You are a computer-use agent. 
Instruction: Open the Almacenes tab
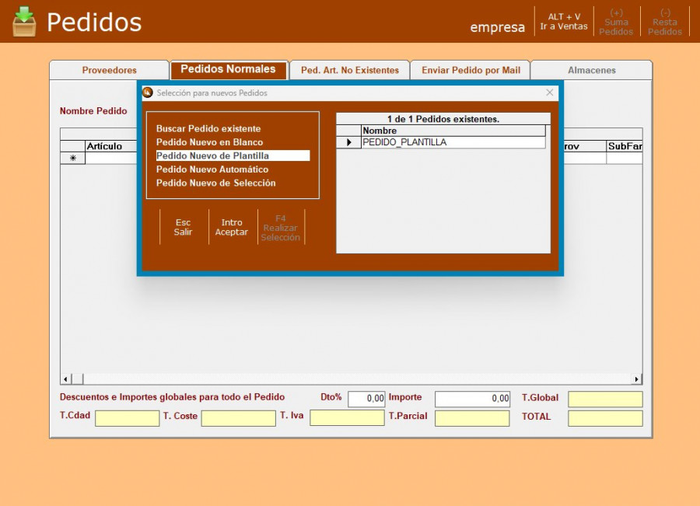[591, 70]
